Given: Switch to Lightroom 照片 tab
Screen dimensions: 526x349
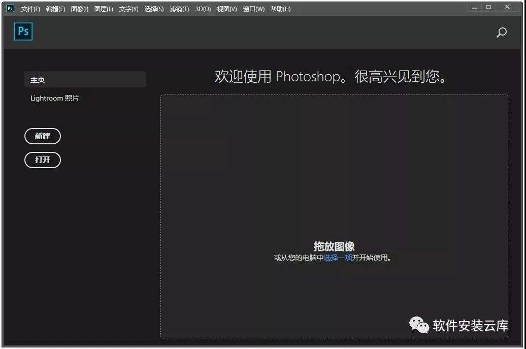Looking at the screenshot, I should 55,99.
